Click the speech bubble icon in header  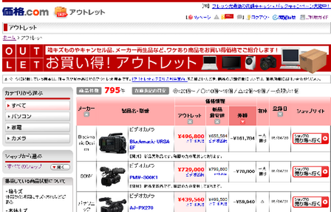coord(239,17)
